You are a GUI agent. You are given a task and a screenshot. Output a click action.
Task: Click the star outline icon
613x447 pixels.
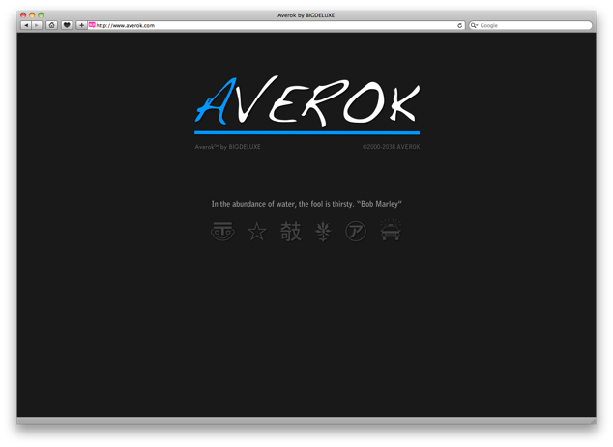[256, 232]
